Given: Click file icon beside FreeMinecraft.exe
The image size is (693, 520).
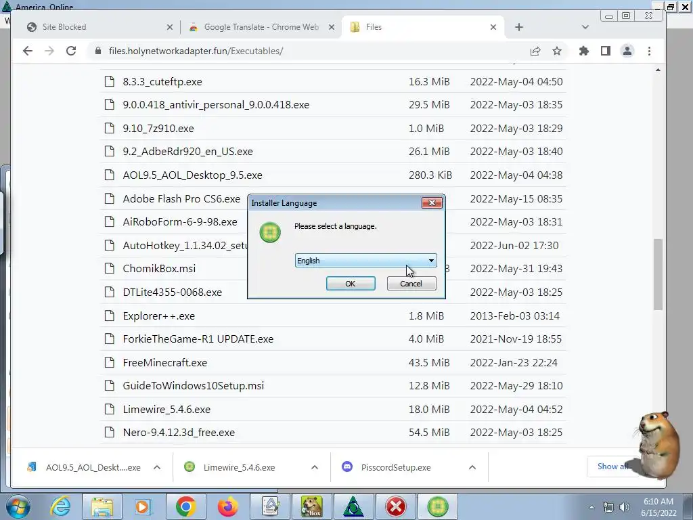Looking at the screenshot, I should point(109,363).
